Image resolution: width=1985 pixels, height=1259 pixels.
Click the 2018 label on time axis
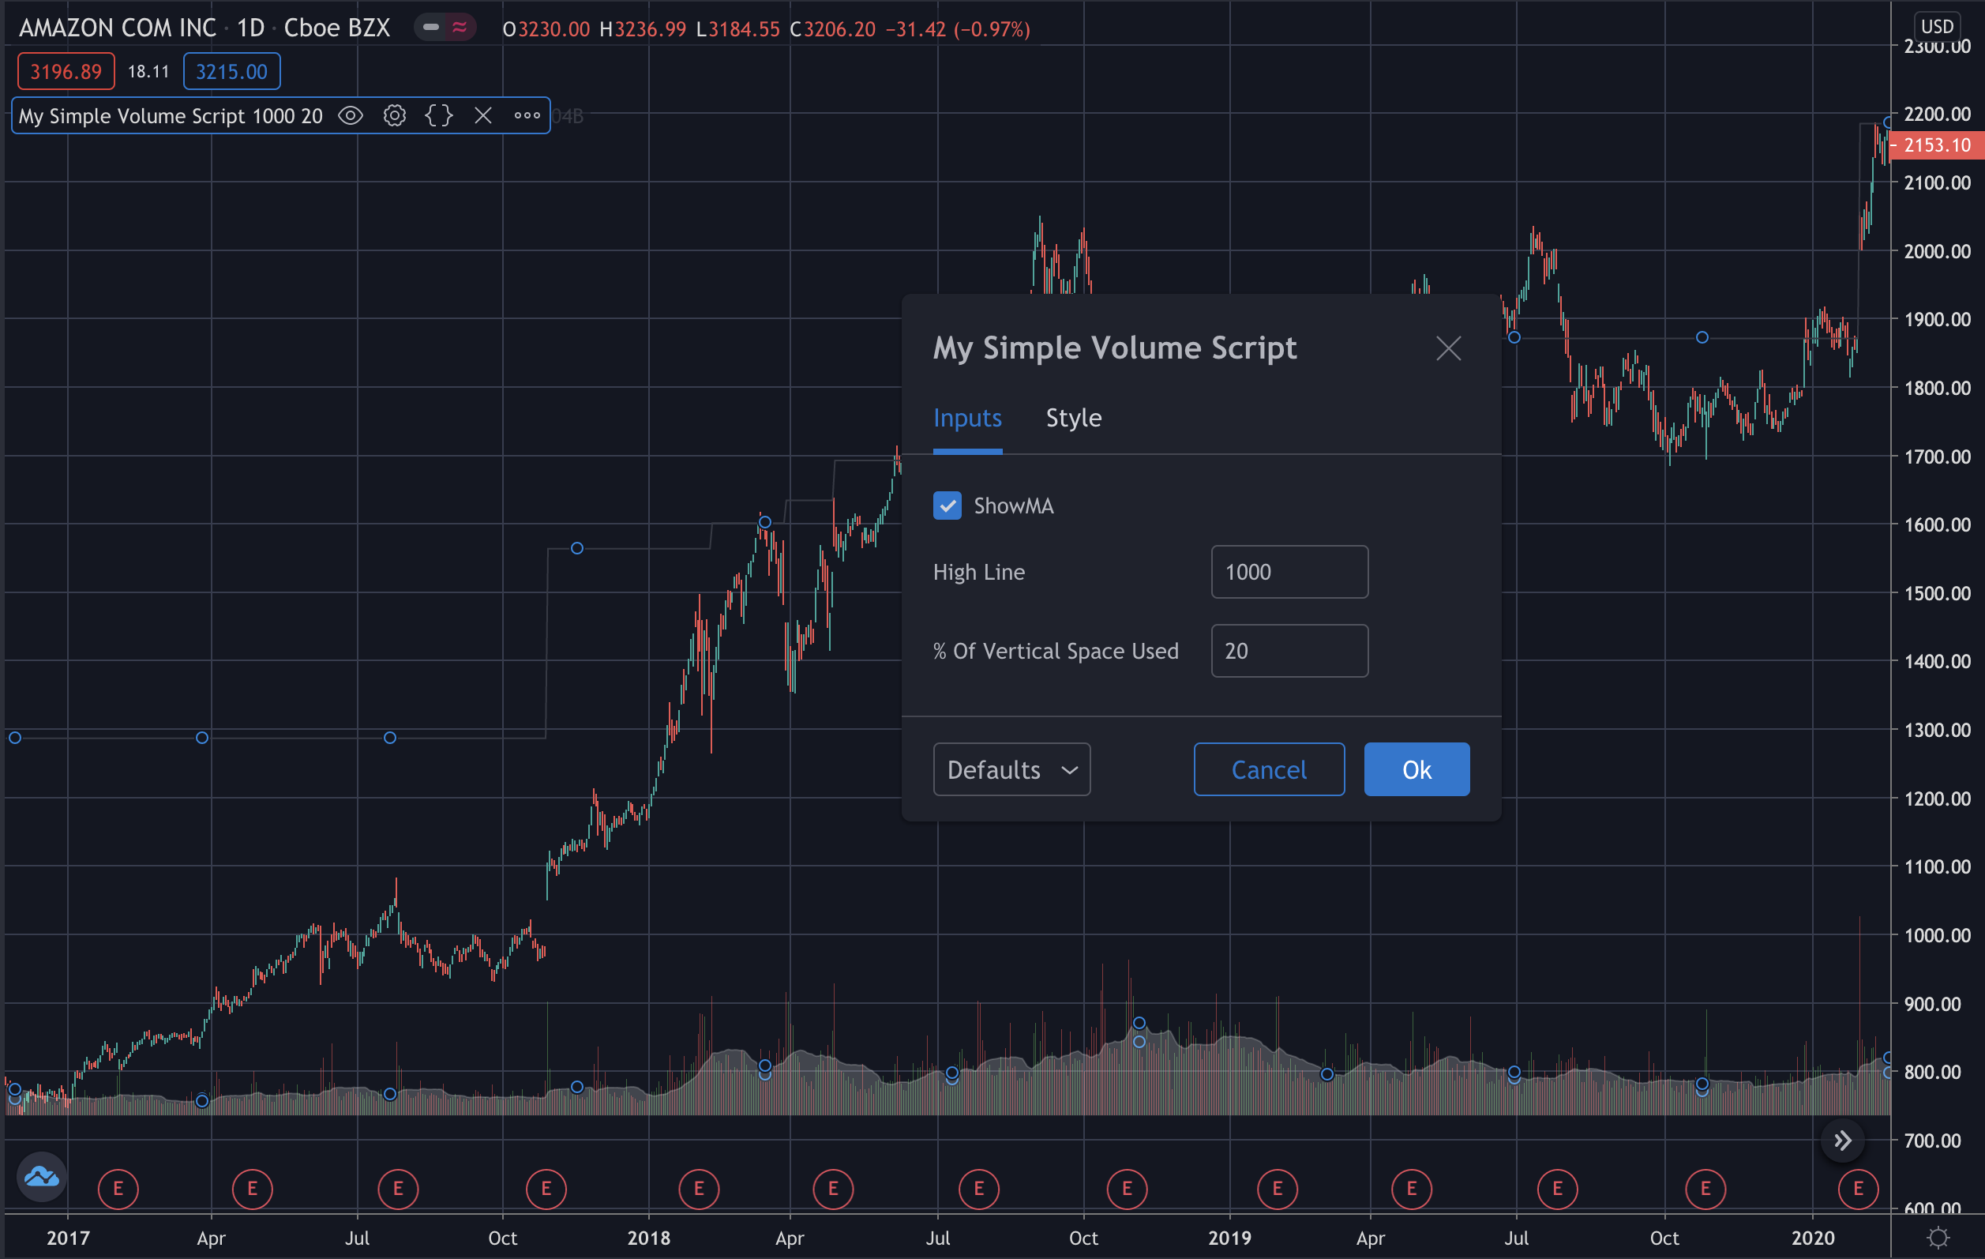click(649, 1238)
